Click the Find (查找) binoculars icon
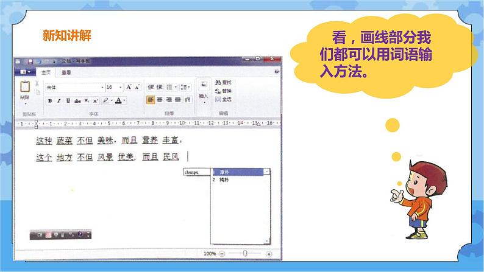This screenshot has height=272, width=484. (221, 83)
